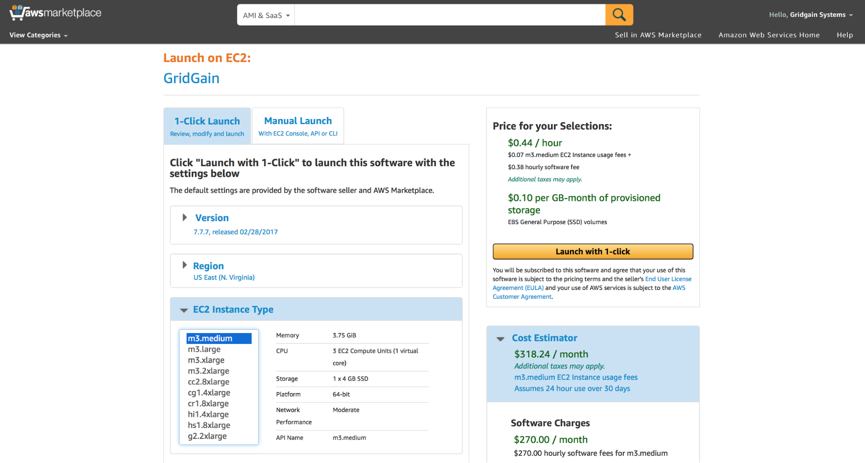Click the 3.75 GiB memory value

pyautogui.click(x=344, y=335)
